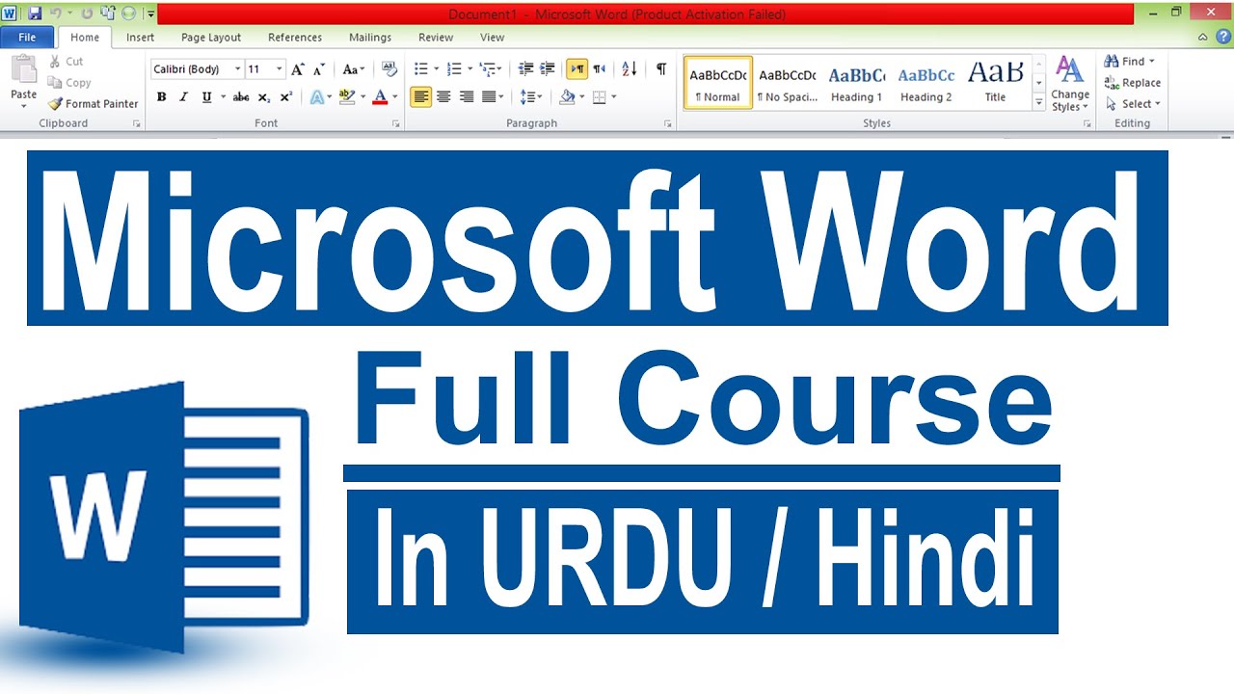Viewport: 1234px width, 694px height.
Task: Toggle Italic formatting
Action: (184, 97)
